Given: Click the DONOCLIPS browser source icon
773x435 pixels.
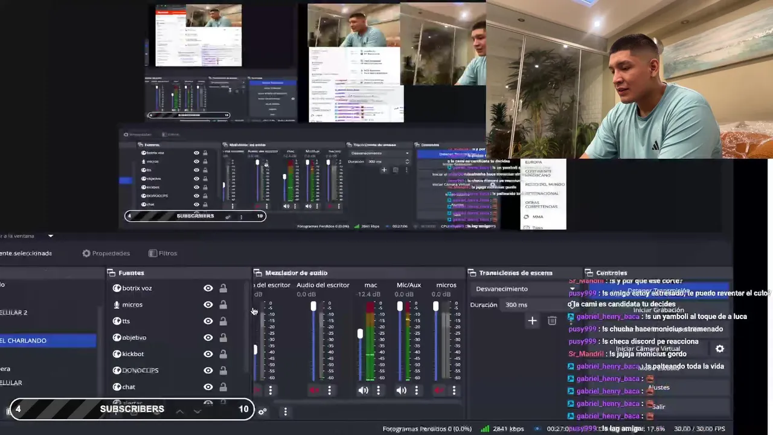Looking at the screenshot, I should (x=117, y=370).
